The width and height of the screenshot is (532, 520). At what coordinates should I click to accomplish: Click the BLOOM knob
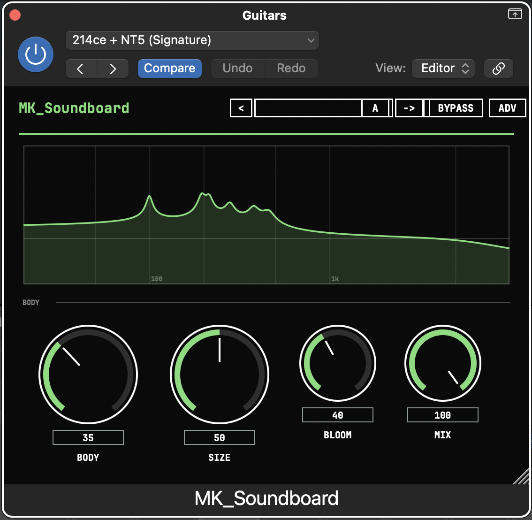tap(338, 363)
